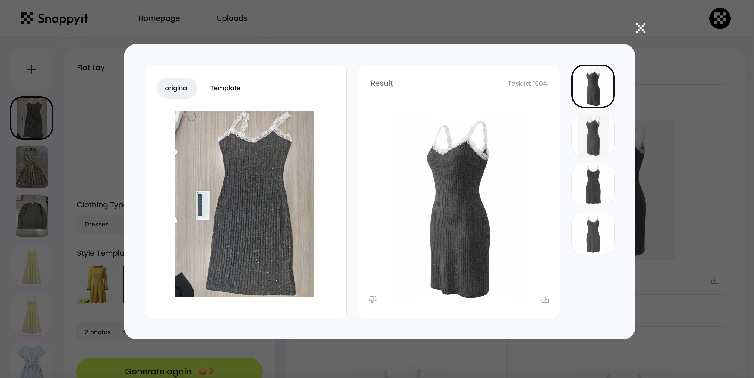
Task: Close the result modal with X icon
Action: pos(641,28)
